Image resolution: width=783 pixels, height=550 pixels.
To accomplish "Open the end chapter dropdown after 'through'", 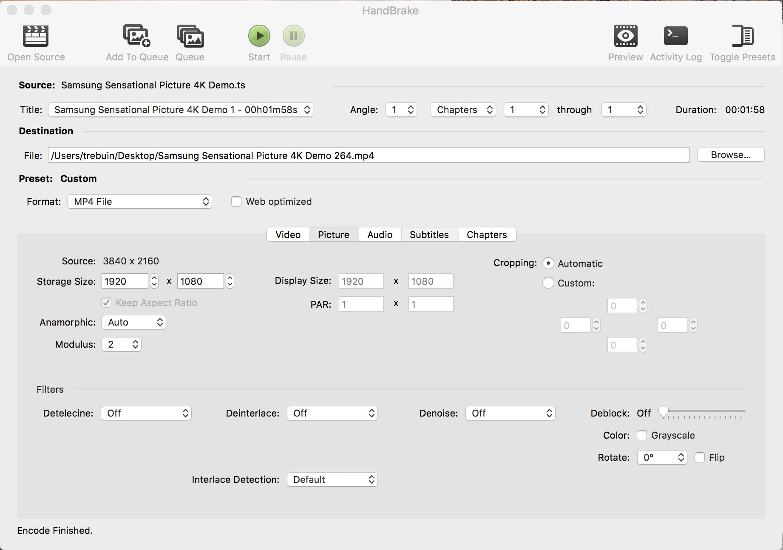I will [624, 110].
